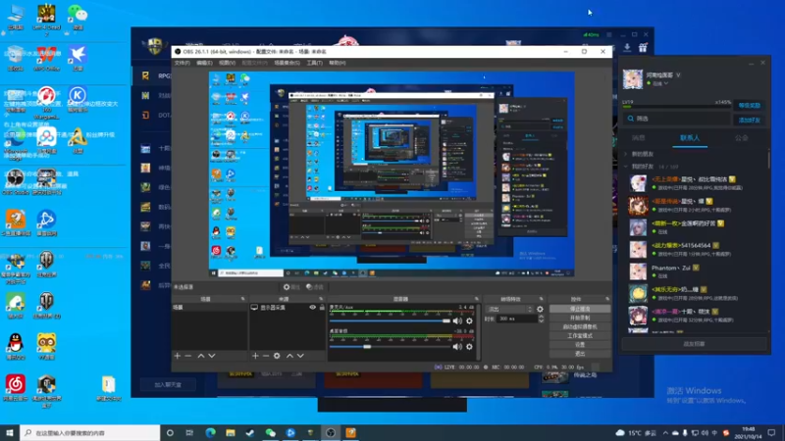Viewport: 785px width, 441px height.
Task: Toggle lock on display capture source
Action: [x=322, y=308]
